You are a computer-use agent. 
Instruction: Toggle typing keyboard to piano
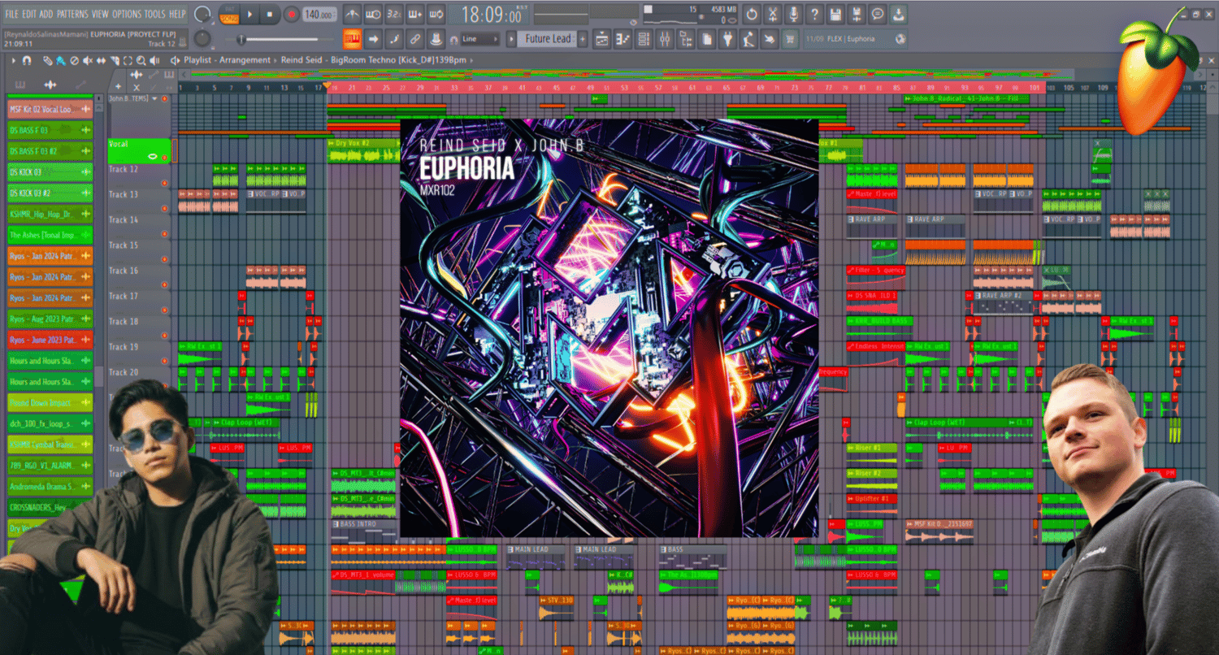[352, 38]
